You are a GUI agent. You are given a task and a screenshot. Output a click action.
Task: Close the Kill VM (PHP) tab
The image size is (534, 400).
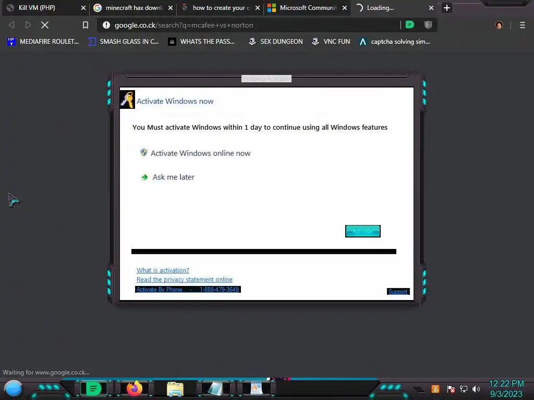(x=83, y=8)
